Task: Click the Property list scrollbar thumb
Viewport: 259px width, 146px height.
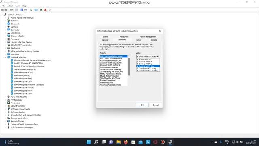Action: pos(129,67)
